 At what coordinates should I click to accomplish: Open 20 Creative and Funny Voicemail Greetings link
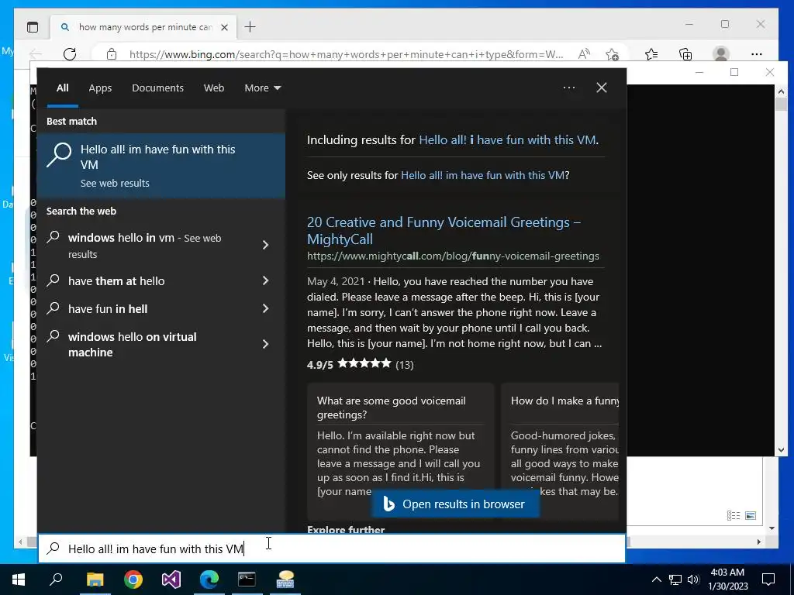tap(444, 230)
